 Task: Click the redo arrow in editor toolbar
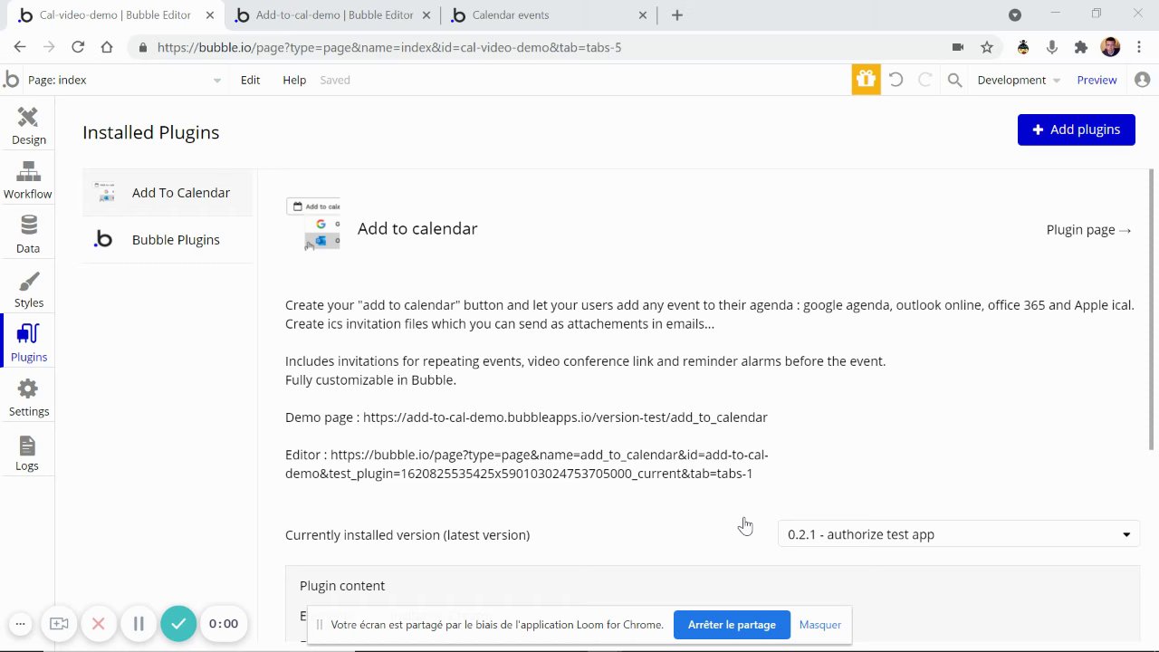coord(924,80)
